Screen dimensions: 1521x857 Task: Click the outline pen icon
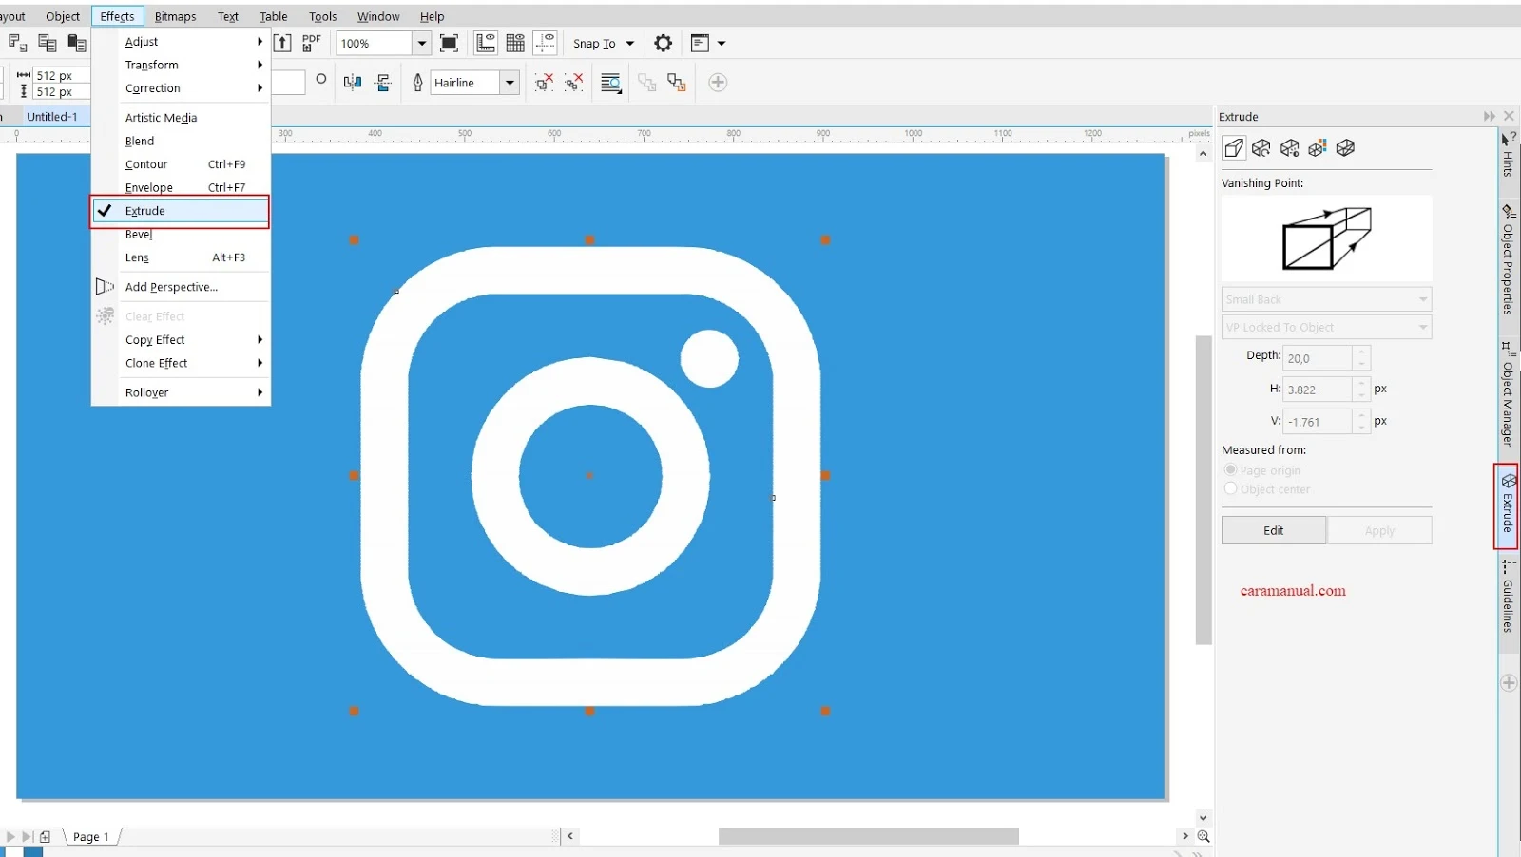(x=417, y=83)
